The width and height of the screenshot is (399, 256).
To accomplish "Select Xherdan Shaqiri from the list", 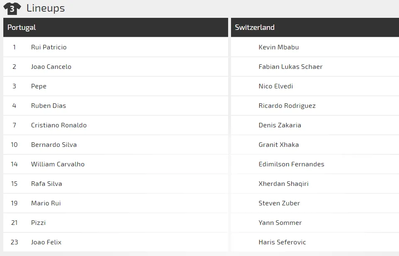I will tap(283, 184).
